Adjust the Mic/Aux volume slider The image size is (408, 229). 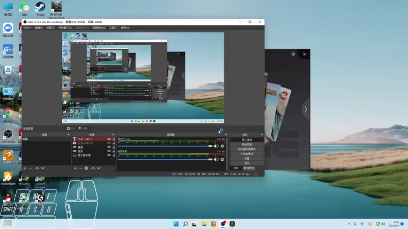click(x=165, y=146)
